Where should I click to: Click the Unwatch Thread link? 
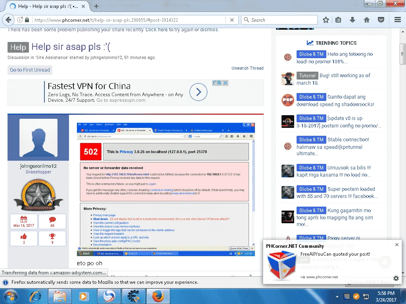[x=247, y=68]
